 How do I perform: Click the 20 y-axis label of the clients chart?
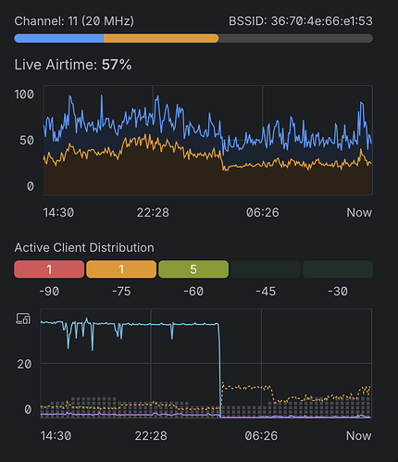(24, 365)
